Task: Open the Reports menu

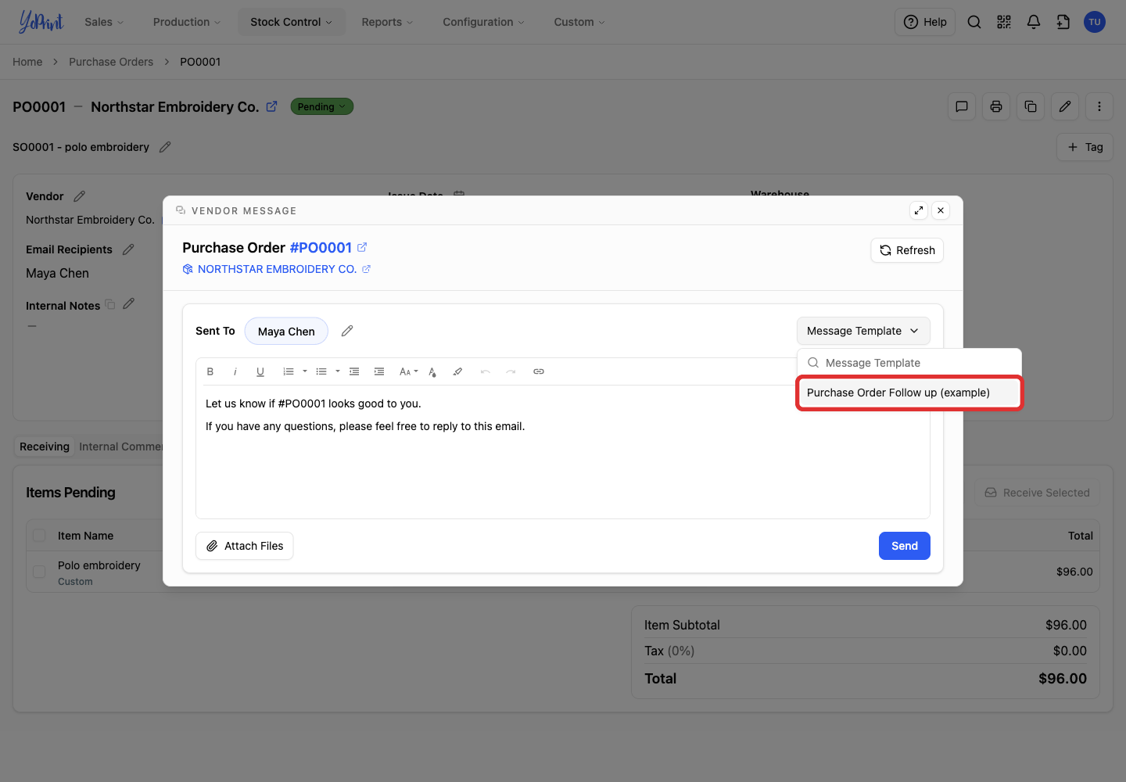Action: click(x=387, y=22)
